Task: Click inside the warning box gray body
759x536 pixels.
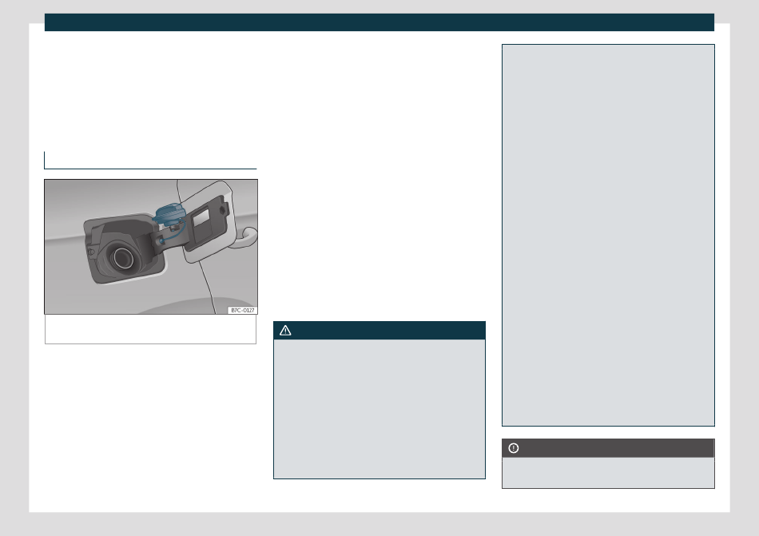Action: point(379,409)
